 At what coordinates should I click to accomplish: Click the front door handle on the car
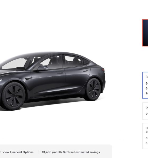pos(60,73)
